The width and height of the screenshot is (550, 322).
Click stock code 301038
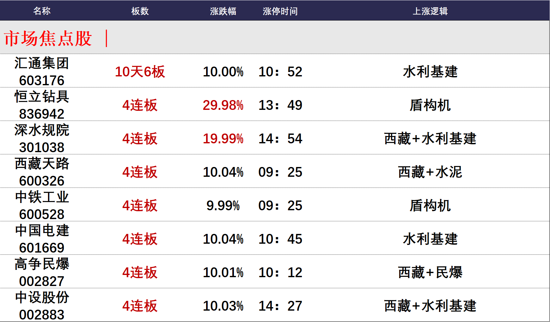42,147
